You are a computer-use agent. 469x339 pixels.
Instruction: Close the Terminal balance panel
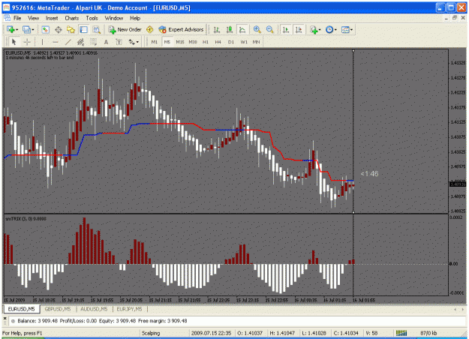click(5, 319)
